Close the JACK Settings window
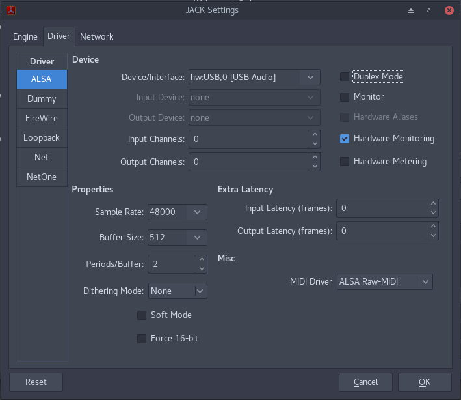This screenshot has width=461, height=400. [x=449, y=10]
